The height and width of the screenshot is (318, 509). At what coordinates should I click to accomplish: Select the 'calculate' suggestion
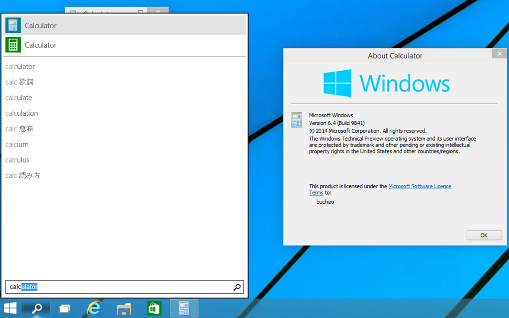[19, 98]
